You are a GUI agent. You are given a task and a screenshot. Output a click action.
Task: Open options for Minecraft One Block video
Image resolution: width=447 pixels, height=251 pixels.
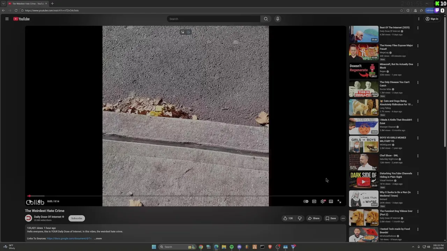[418, 64]
